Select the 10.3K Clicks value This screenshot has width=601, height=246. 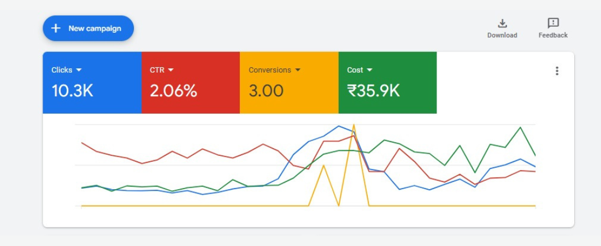point(72,91)
